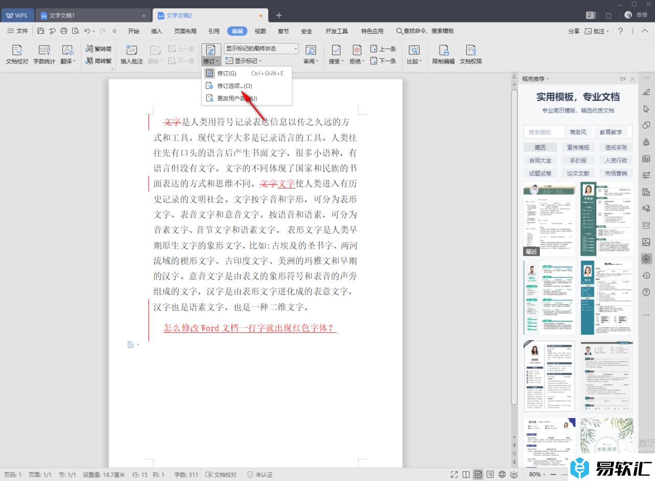Image resolution: width=655 pixels, height=481 pixels.
Task: Expand the 显示标记的最终状态 combo box
Action: click(295, 49)
